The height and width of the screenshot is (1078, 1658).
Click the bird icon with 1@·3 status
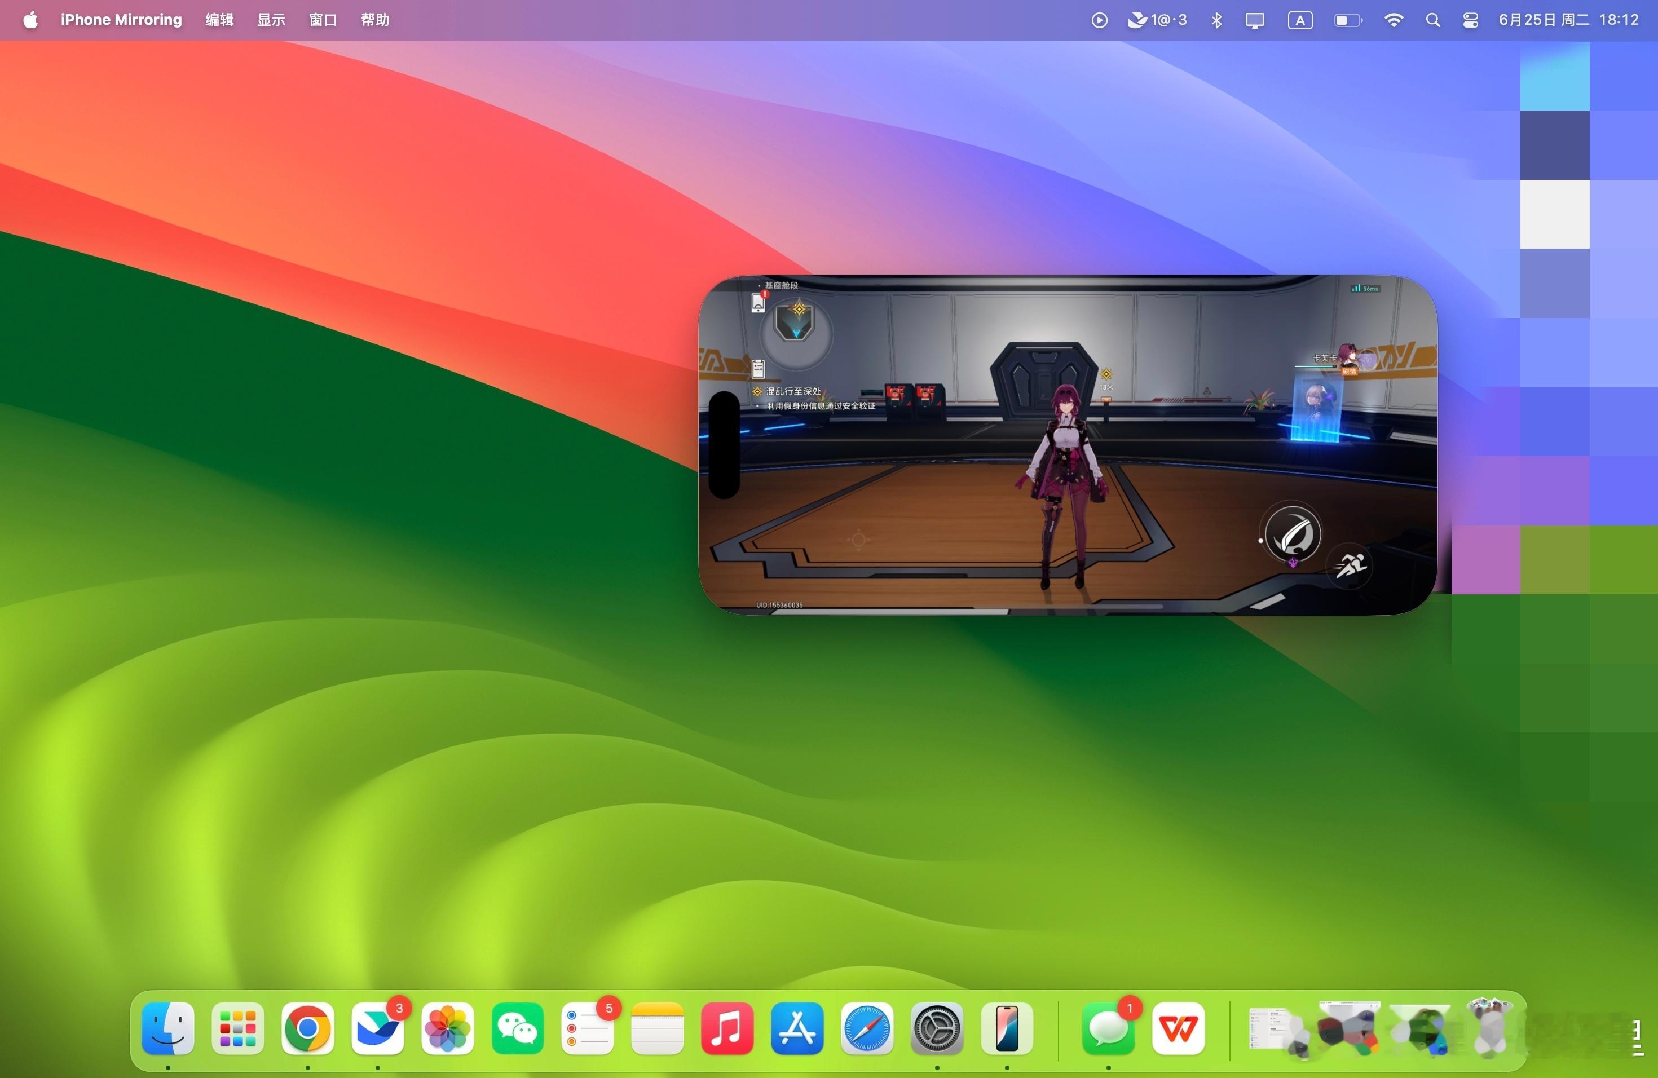pyautogui.click(x=1157, y=20)
